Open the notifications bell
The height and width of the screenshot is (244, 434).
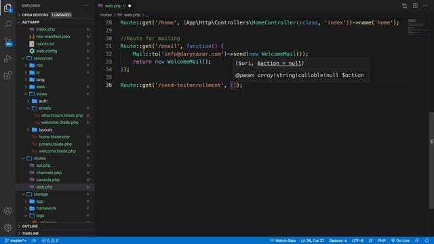[427, 241]
